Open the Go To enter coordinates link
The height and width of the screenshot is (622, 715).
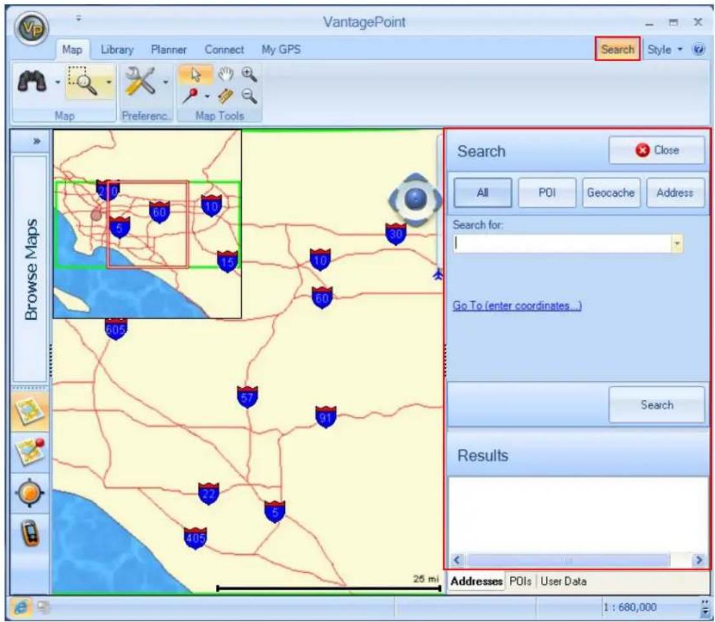(x=517, y=305)
